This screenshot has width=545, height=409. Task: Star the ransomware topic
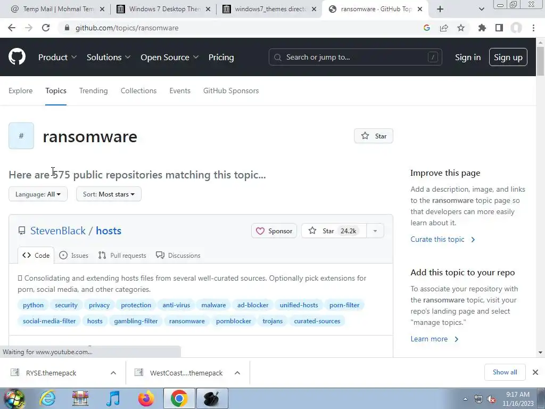click(x=373, y=136)
